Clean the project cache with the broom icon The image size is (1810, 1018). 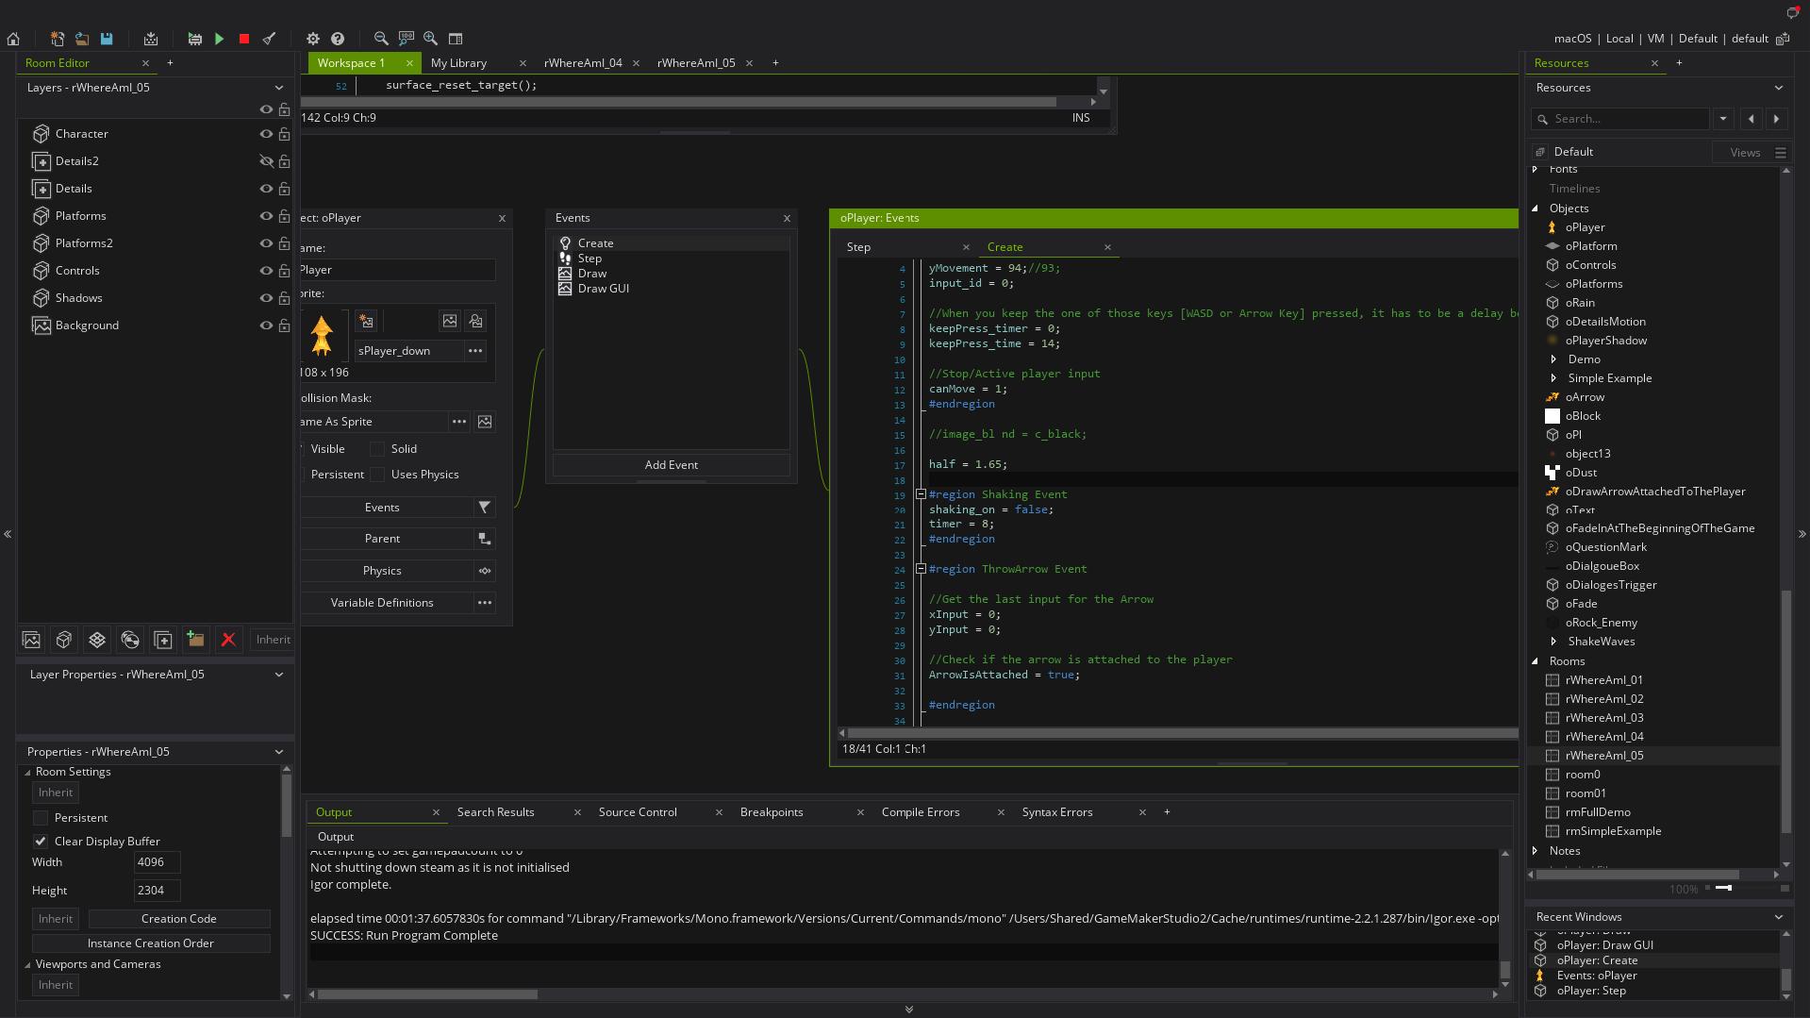coord(270,39)
